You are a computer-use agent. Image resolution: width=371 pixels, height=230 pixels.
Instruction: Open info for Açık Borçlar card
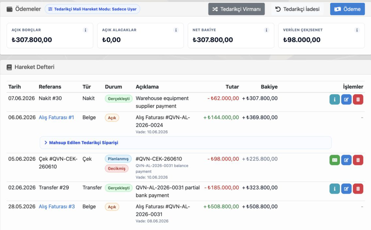tap(85, 30)
